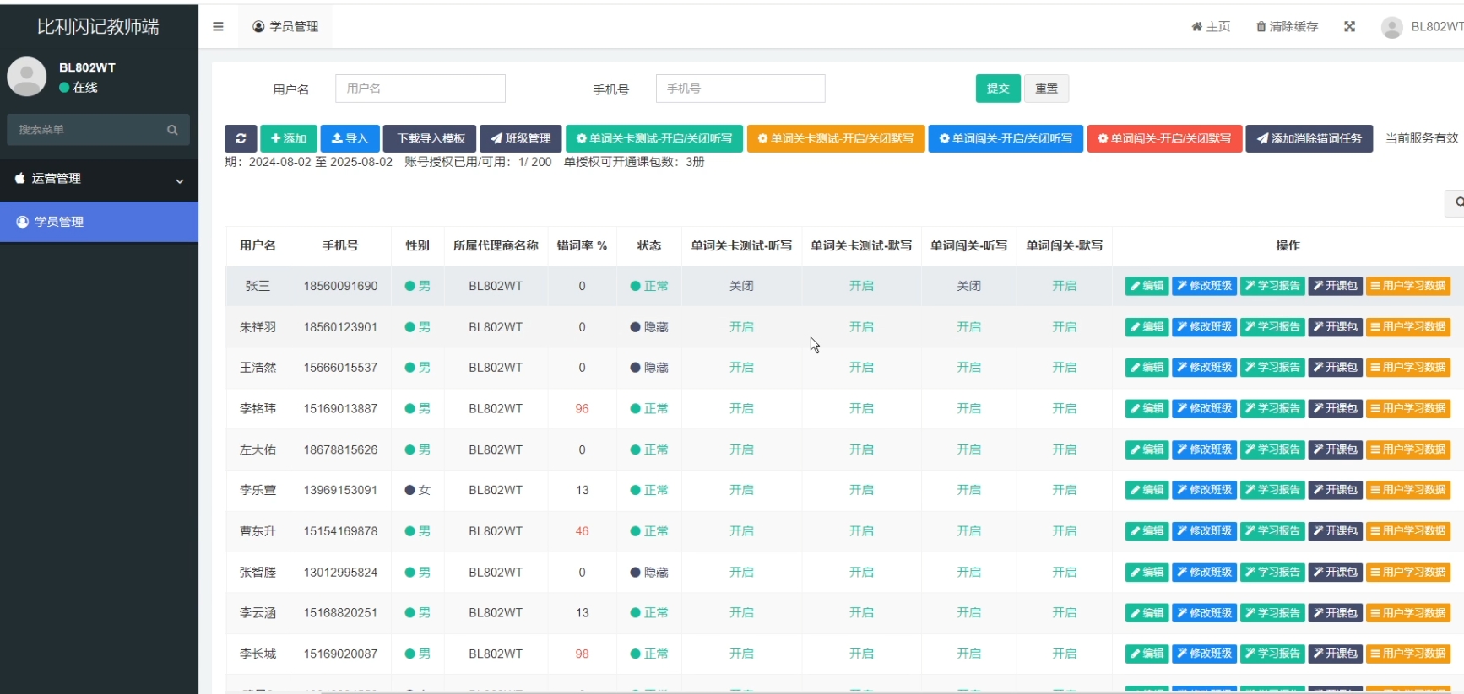Toggle 张智滕's 隐藏 status

(648, 572)
